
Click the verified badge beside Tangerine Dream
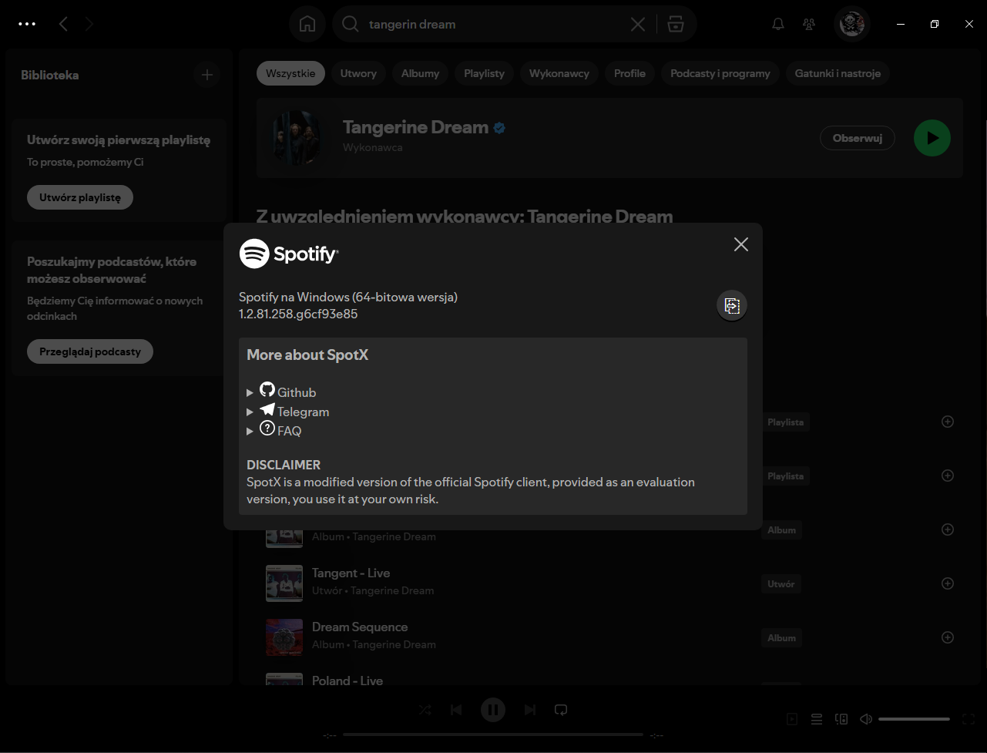coord(499,128)
